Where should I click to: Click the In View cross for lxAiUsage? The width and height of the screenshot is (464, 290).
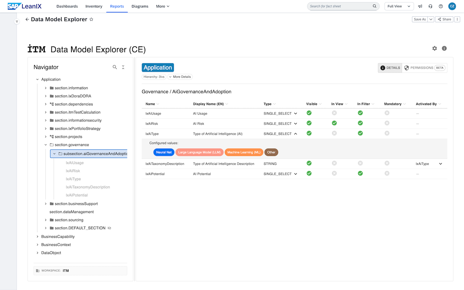[334, 113]
